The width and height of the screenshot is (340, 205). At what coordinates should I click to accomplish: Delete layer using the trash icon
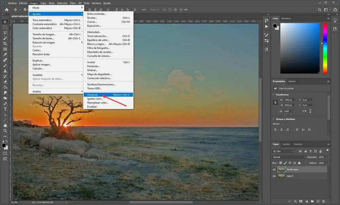[323, 202]
